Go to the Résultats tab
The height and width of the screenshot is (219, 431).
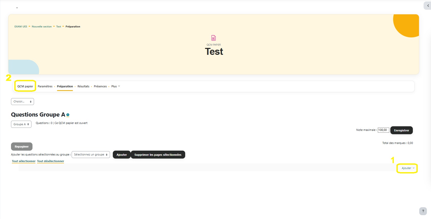point(83,86)
